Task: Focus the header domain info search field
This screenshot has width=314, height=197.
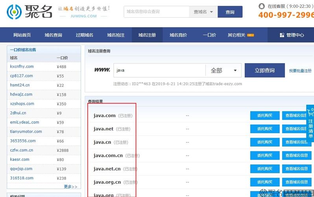Action: pyautogui.click(x=156, y=12)
